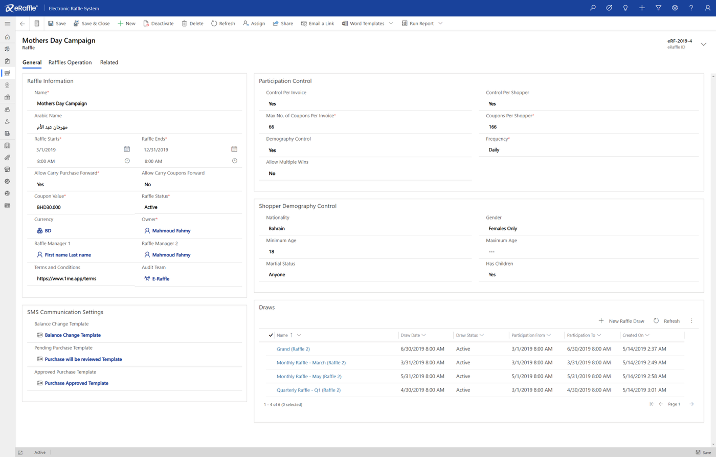The width and height of the screenshot is (716, 457).
Task: Click the Coupon Value input field
Action: tap(82, 207)
